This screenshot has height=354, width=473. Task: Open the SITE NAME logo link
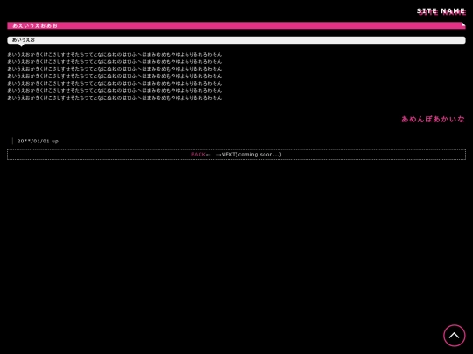click(441, 11)
